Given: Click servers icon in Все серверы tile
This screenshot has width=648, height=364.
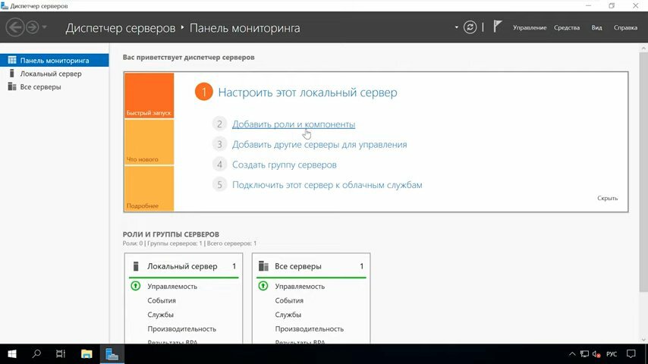Looking at the screenshot, I should (263, 266).
